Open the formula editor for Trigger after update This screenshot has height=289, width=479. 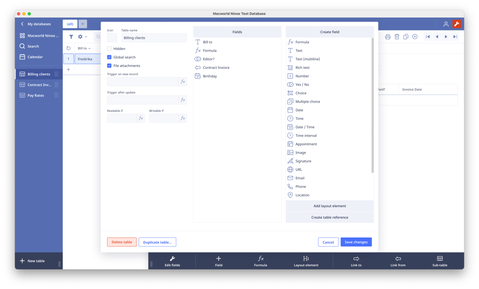(183, 100)
